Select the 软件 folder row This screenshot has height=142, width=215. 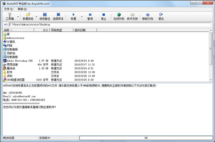[x=49, y=72]
